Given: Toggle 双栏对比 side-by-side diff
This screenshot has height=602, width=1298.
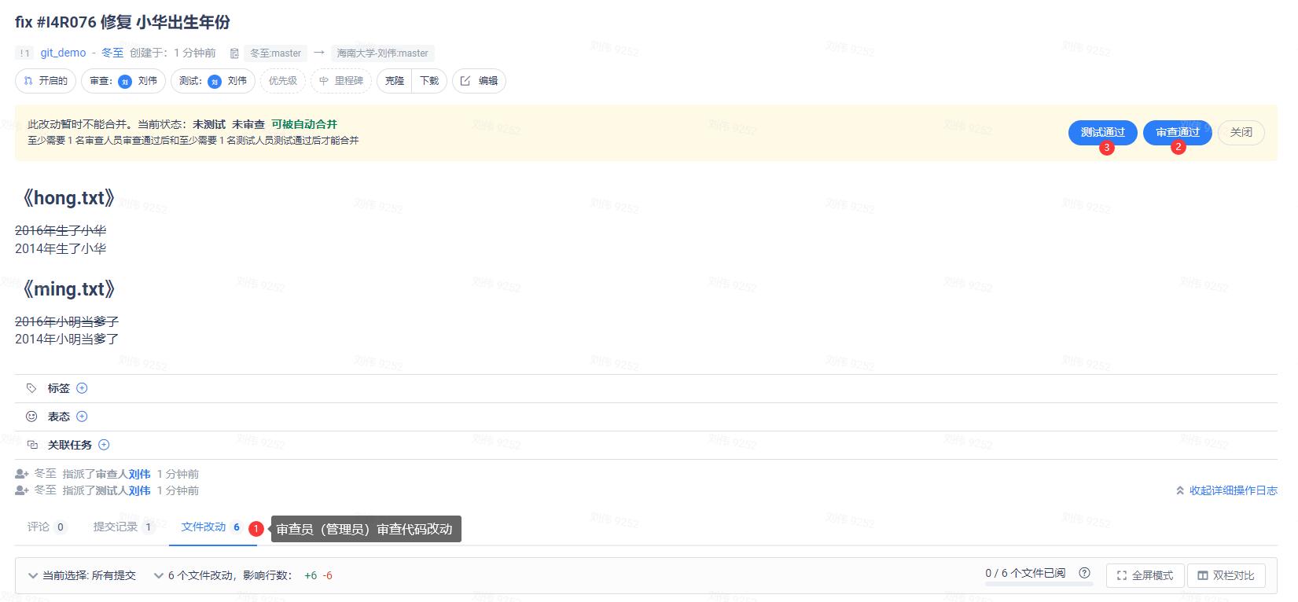Looking at the screenshot, I should [x=1226, y=575].
